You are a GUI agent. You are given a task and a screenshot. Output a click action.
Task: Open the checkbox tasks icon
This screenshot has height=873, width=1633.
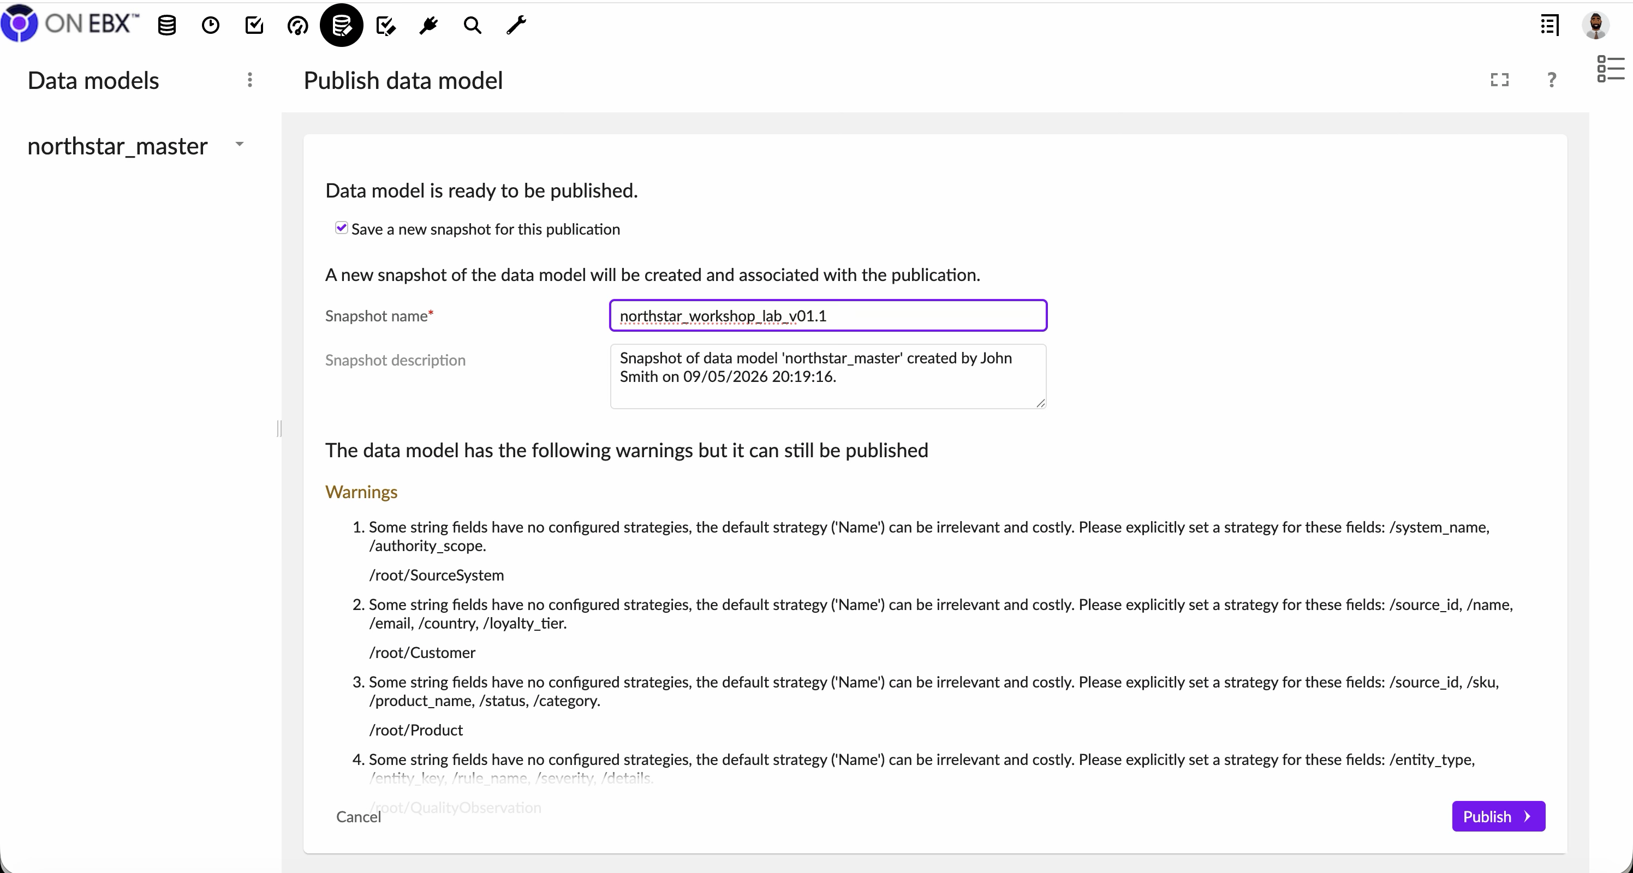[254, 25]
